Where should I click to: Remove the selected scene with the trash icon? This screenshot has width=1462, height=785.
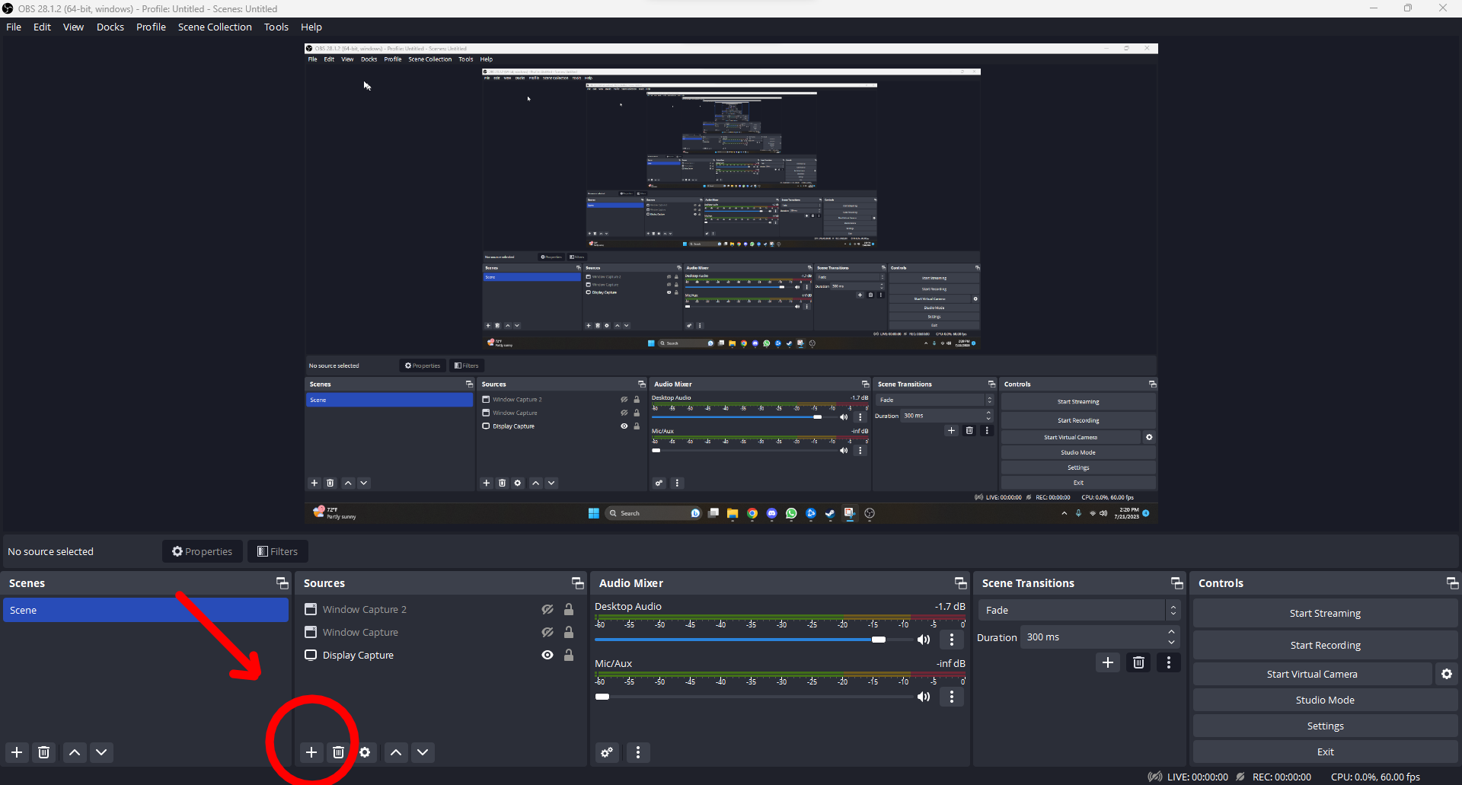pyautogui.click(x=44, y=752)
